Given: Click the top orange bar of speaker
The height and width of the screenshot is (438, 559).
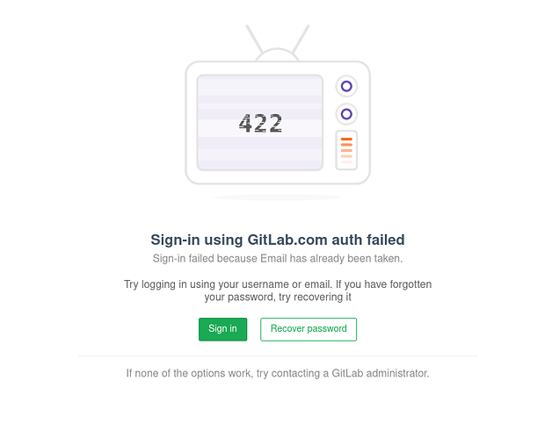Looking at the screenshot, I should [346, 140].
